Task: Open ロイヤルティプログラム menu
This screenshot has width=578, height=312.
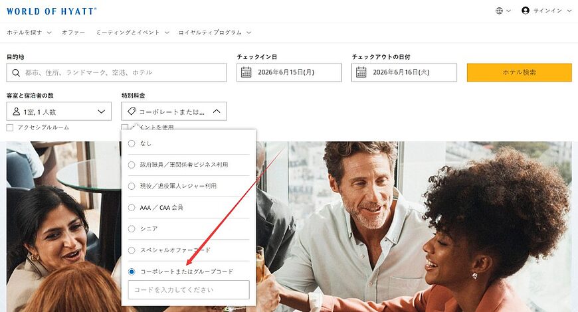Action: (210, 33)
